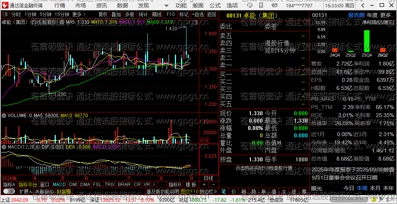Image resolution: width=397 pixels, height=204 pixels.
Task: Open the 功能 menu
Action: (181, 5)
